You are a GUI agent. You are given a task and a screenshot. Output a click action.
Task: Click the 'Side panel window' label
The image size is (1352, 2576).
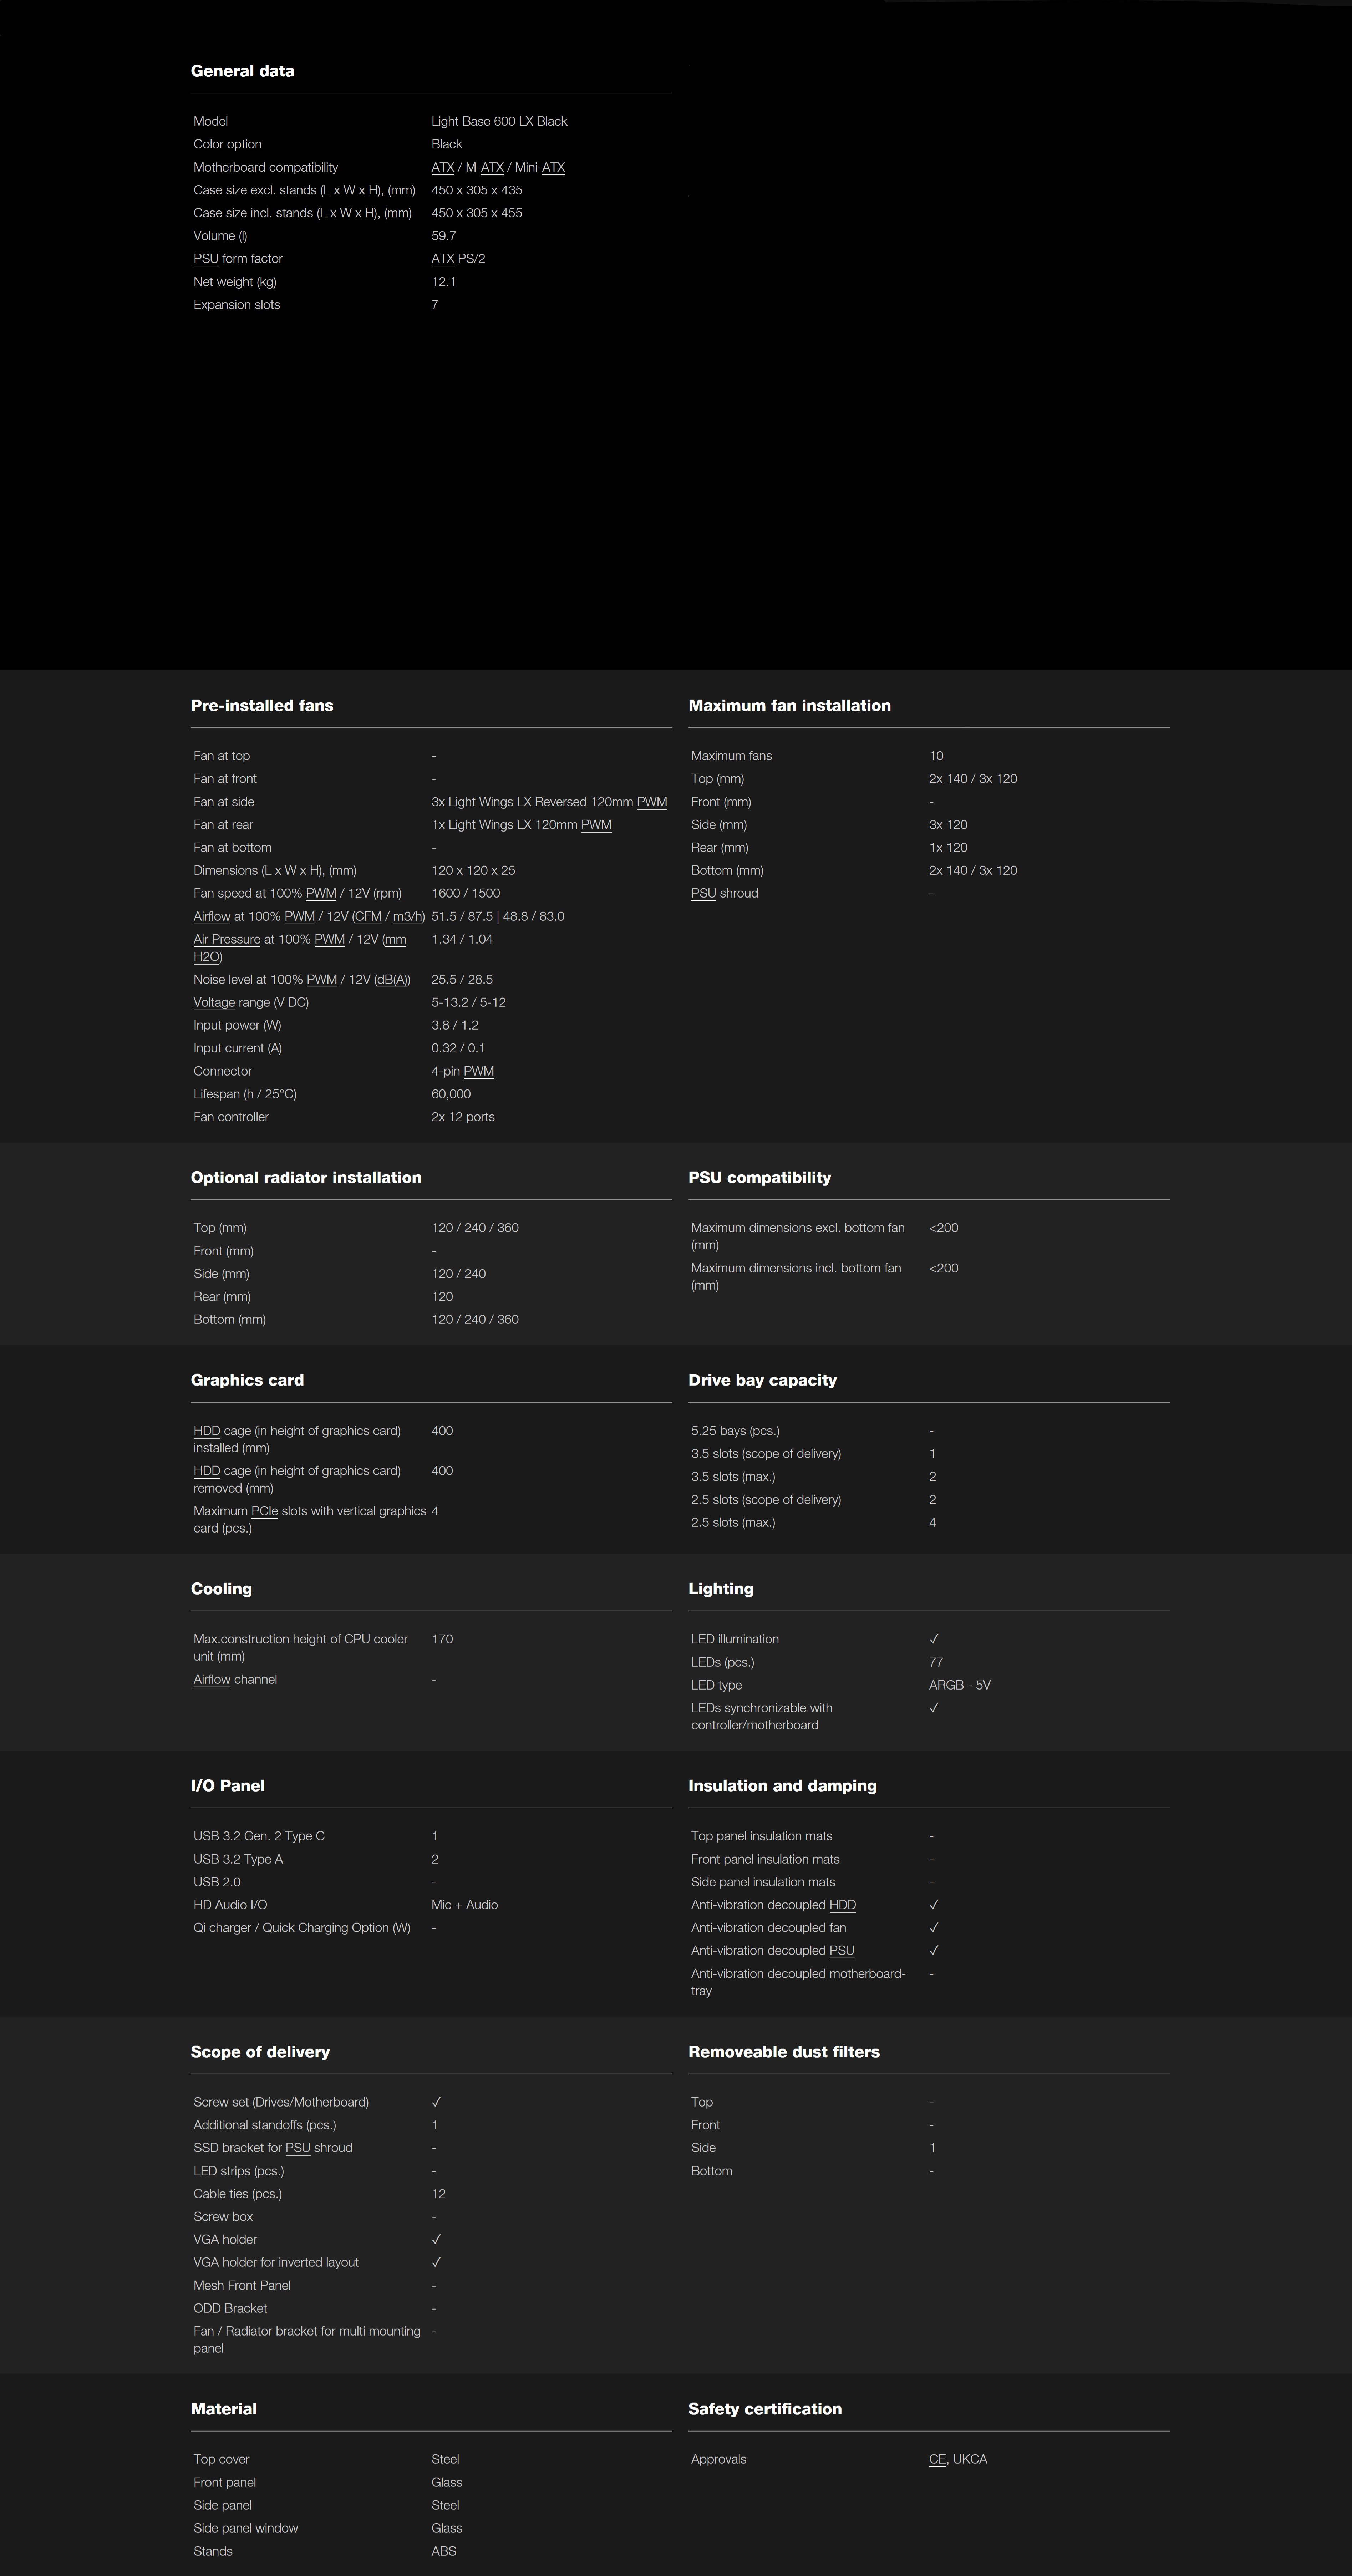coord(246,2528)
